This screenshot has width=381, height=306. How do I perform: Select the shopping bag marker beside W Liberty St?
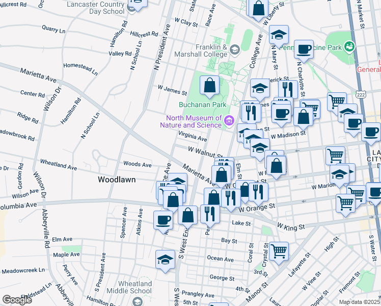(259, 8)
